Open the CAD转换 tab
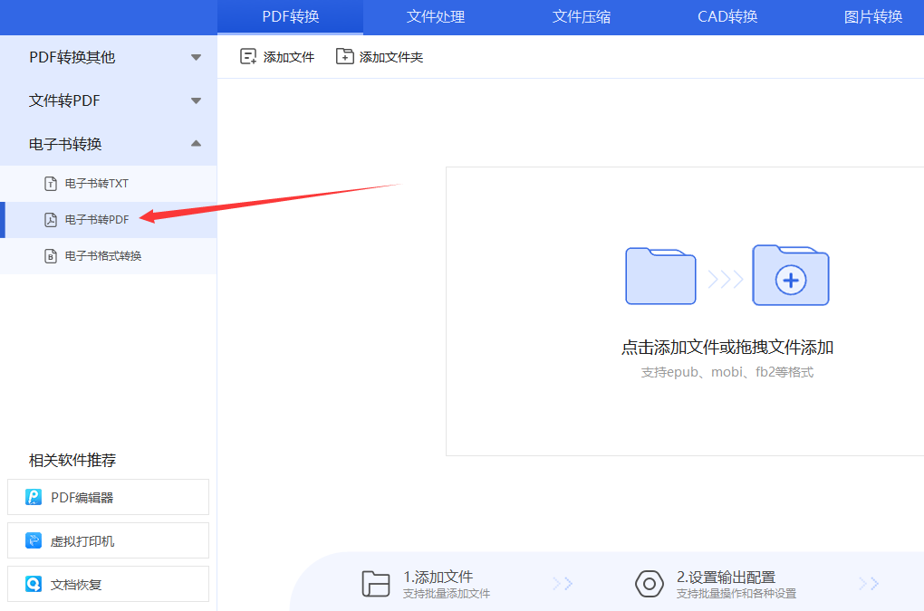This screenshot has height=611, width=924. tap(727, 17)
